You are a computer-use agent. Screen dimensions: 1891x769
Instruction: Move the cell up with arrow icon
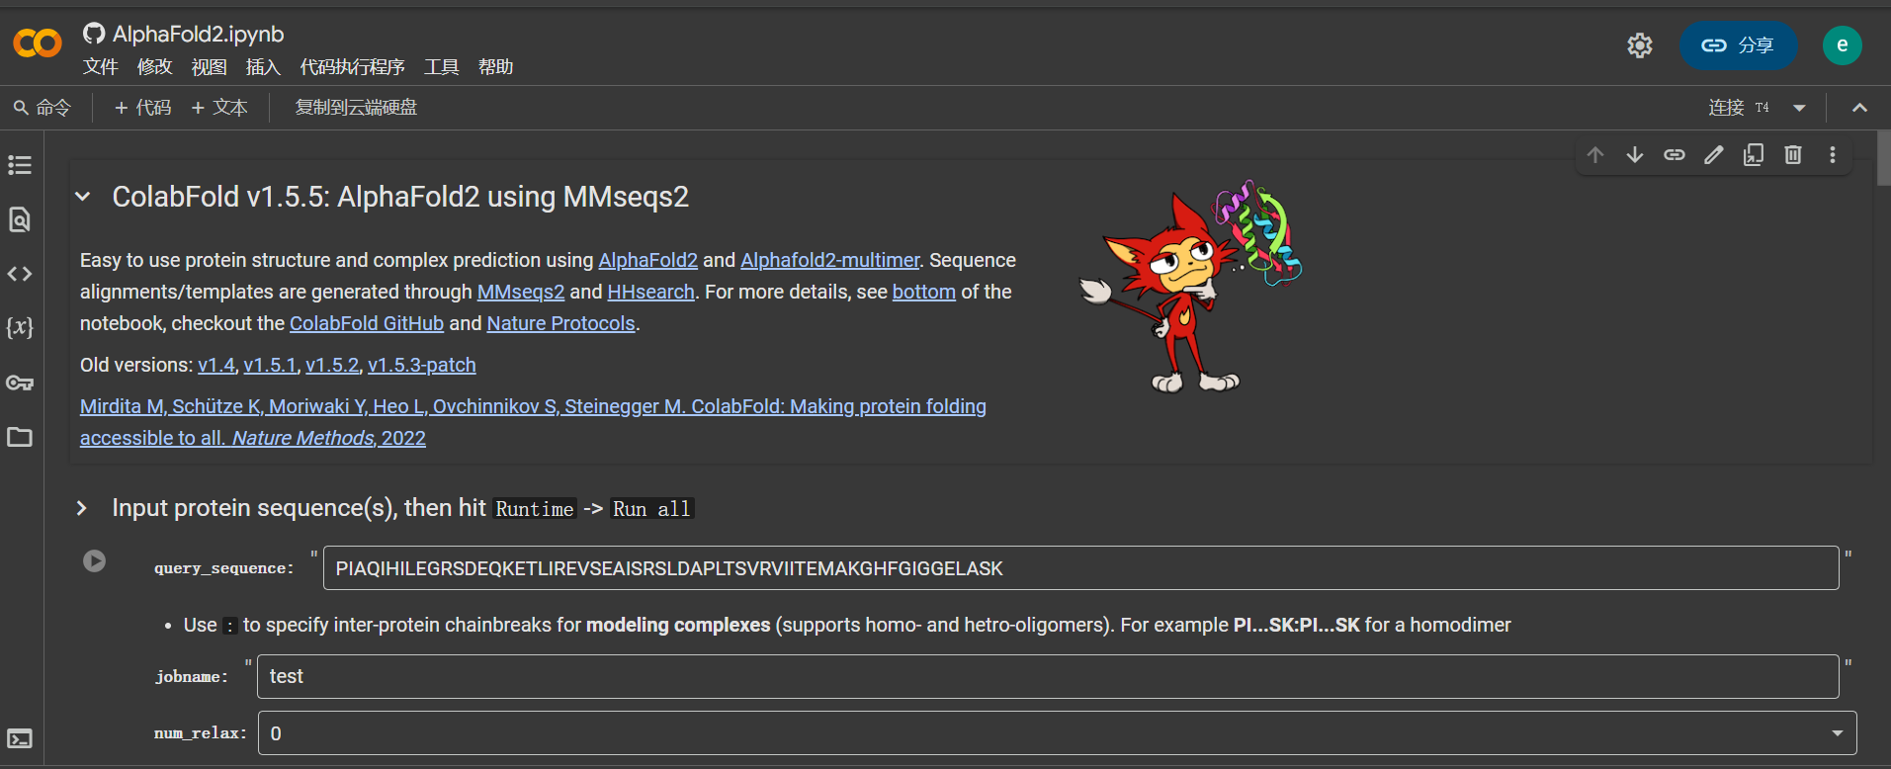coord(1595,155)
